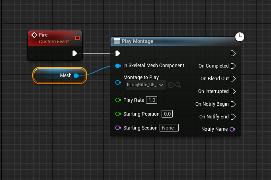
Task: Select the Mesh variable node
Action: (60, 75)
